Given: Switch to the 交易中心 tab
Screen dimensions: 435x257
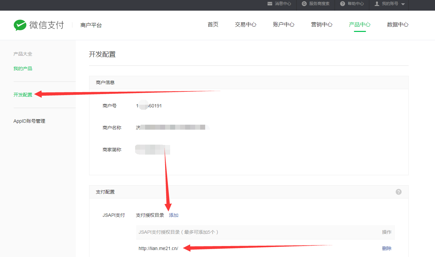Looking at the screenshot, I should [x=246, y=25].
